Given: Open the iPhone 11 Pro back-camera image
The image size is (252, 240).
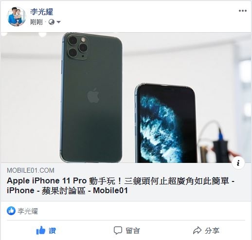Looking at the screenshot, I should tap(91, 97).
